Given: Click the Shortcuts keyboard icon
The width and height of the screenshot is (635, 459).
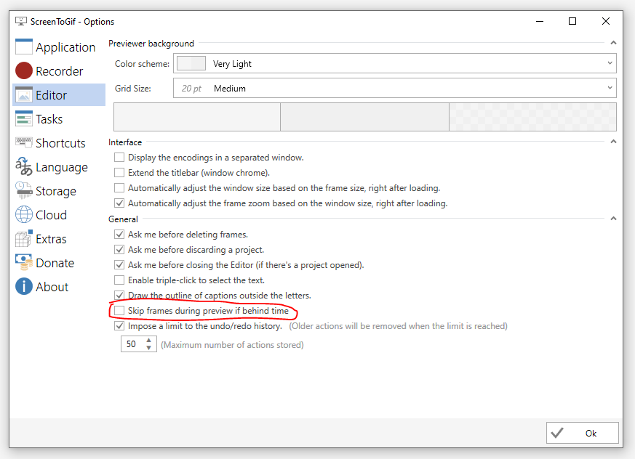Looking at the screenshot, I should pos(24,142).
